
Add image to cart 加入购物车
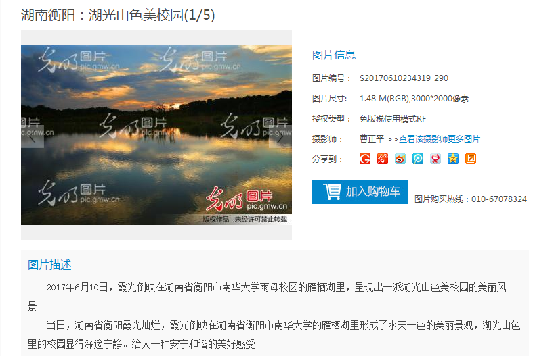pos(360,192)
